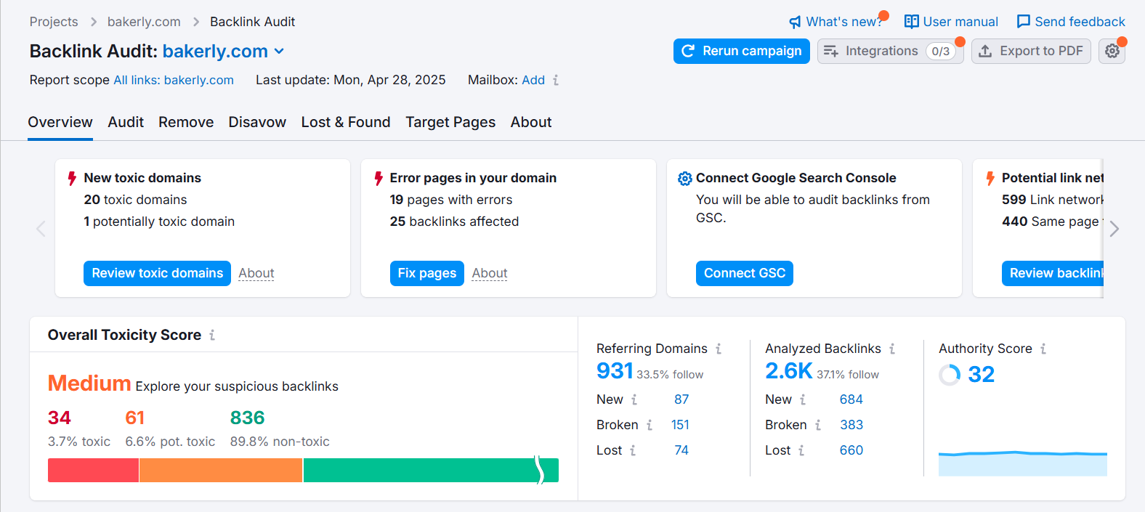Click the Connect GSC button
Image resolution: width=1145 pixels, height=512 pixels.
click(x=745, y=273)
